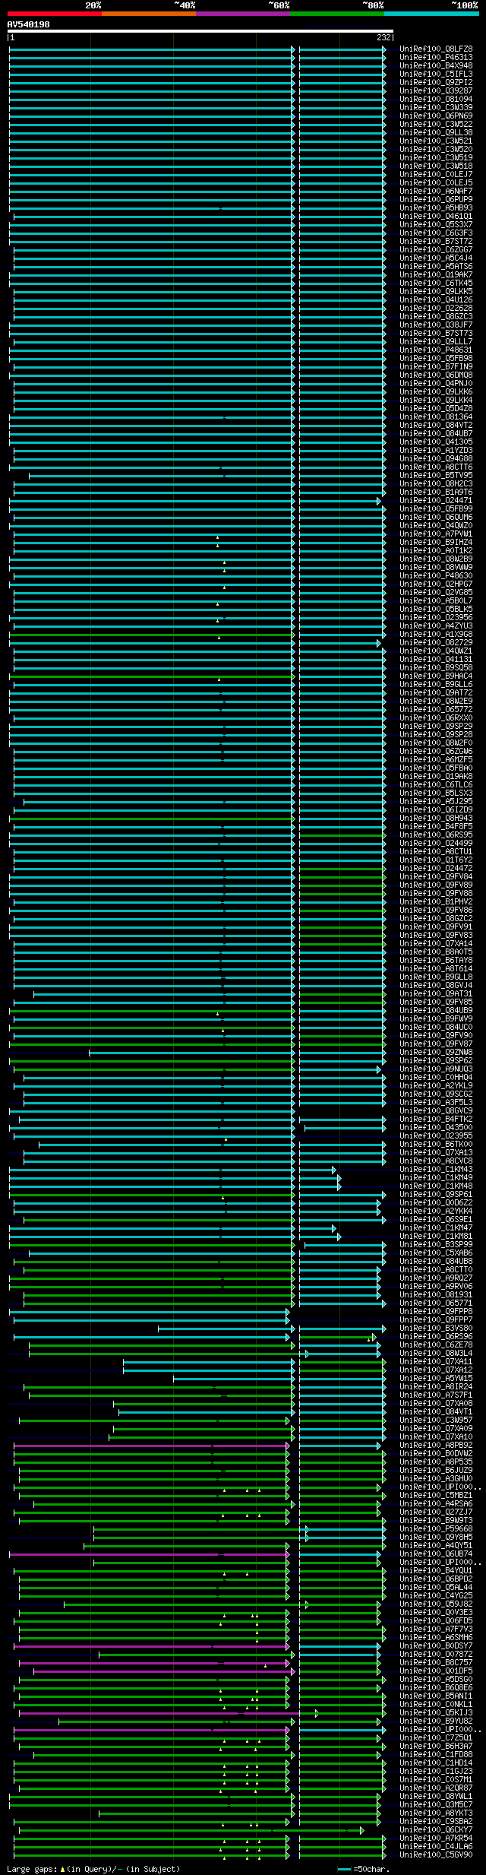The height and width of the screenshot is (1875, 486).
Task: Select hit label UniRef100_A5B0L7
Action: pos(436,600)
